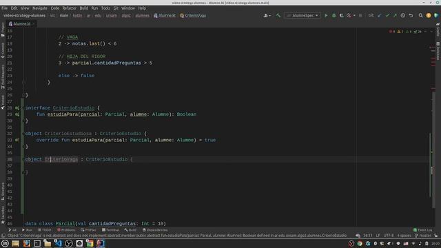The height and width of the screenshot is (248, 441).
Task: Click the 36:11 cursor position indicator
Action: click(x=367, y=236)
